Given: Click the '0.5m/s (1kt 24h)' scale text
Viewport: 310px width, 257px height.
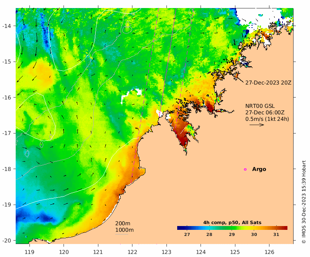Looking at the screenshot, I should 267,119.
